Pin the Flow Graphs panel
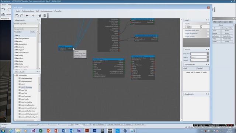This screenshot has width=236, height=133. tap(37, 72)
